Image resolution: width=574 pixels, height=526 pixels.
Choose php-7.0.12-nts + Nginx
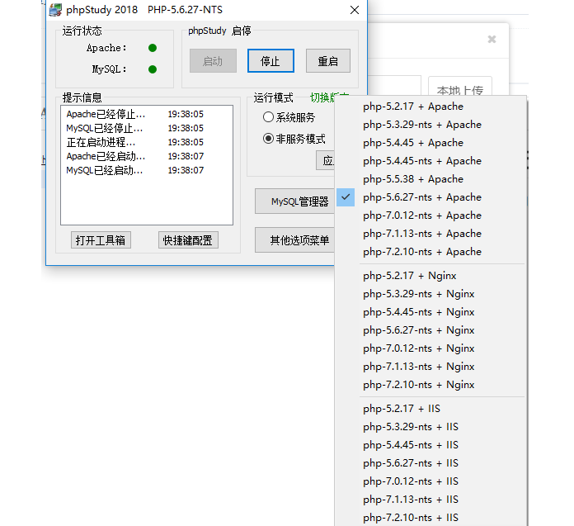430,348
